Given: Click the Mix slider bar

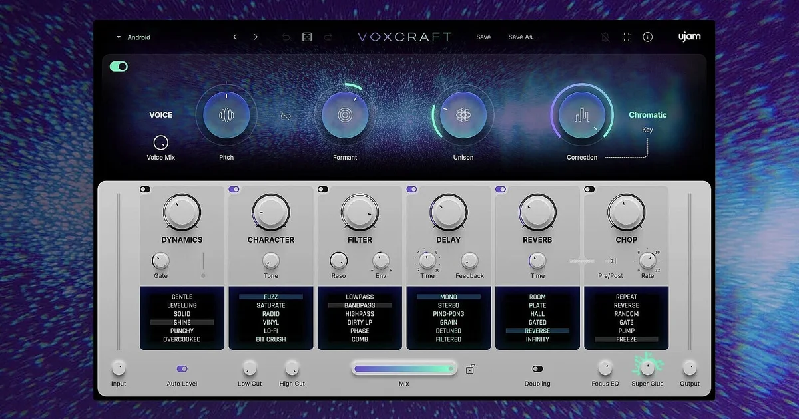Looking at the screenshot, I should coord(404,368).
